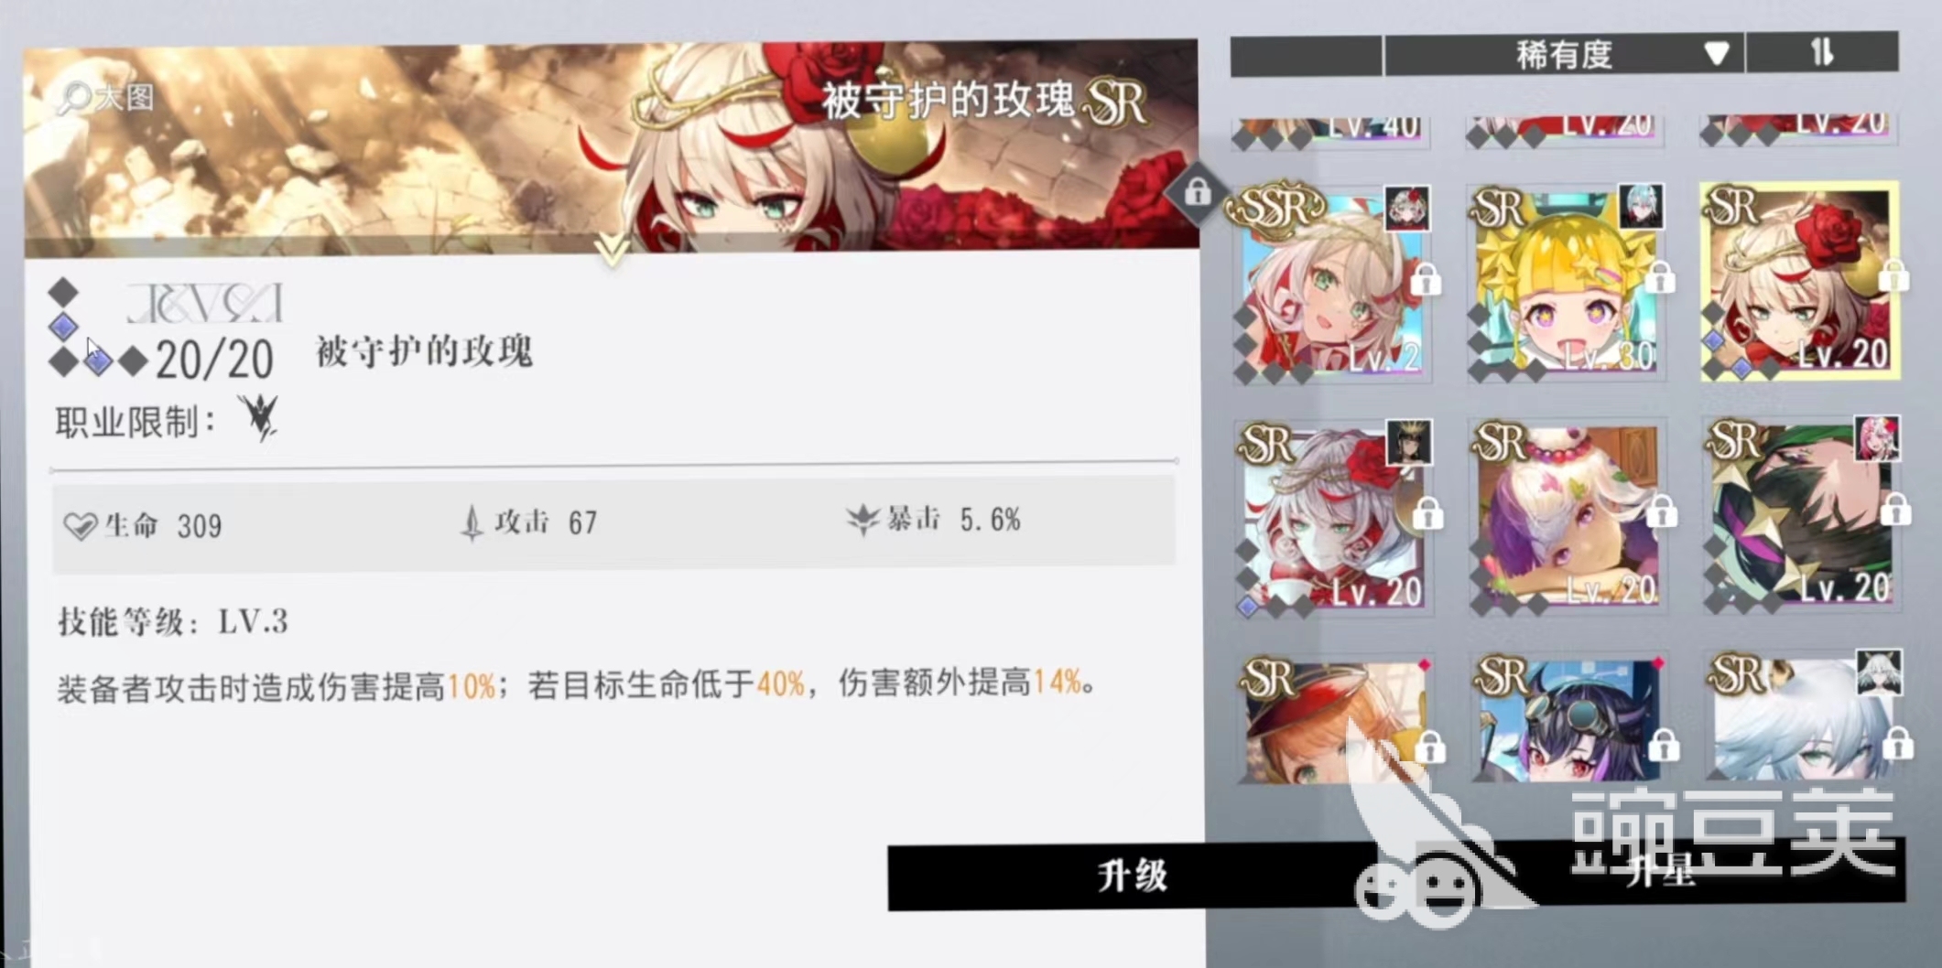Click the dropdown triangle beside 稀有度
1942x968 pixels.
[x=1717, y=54]
